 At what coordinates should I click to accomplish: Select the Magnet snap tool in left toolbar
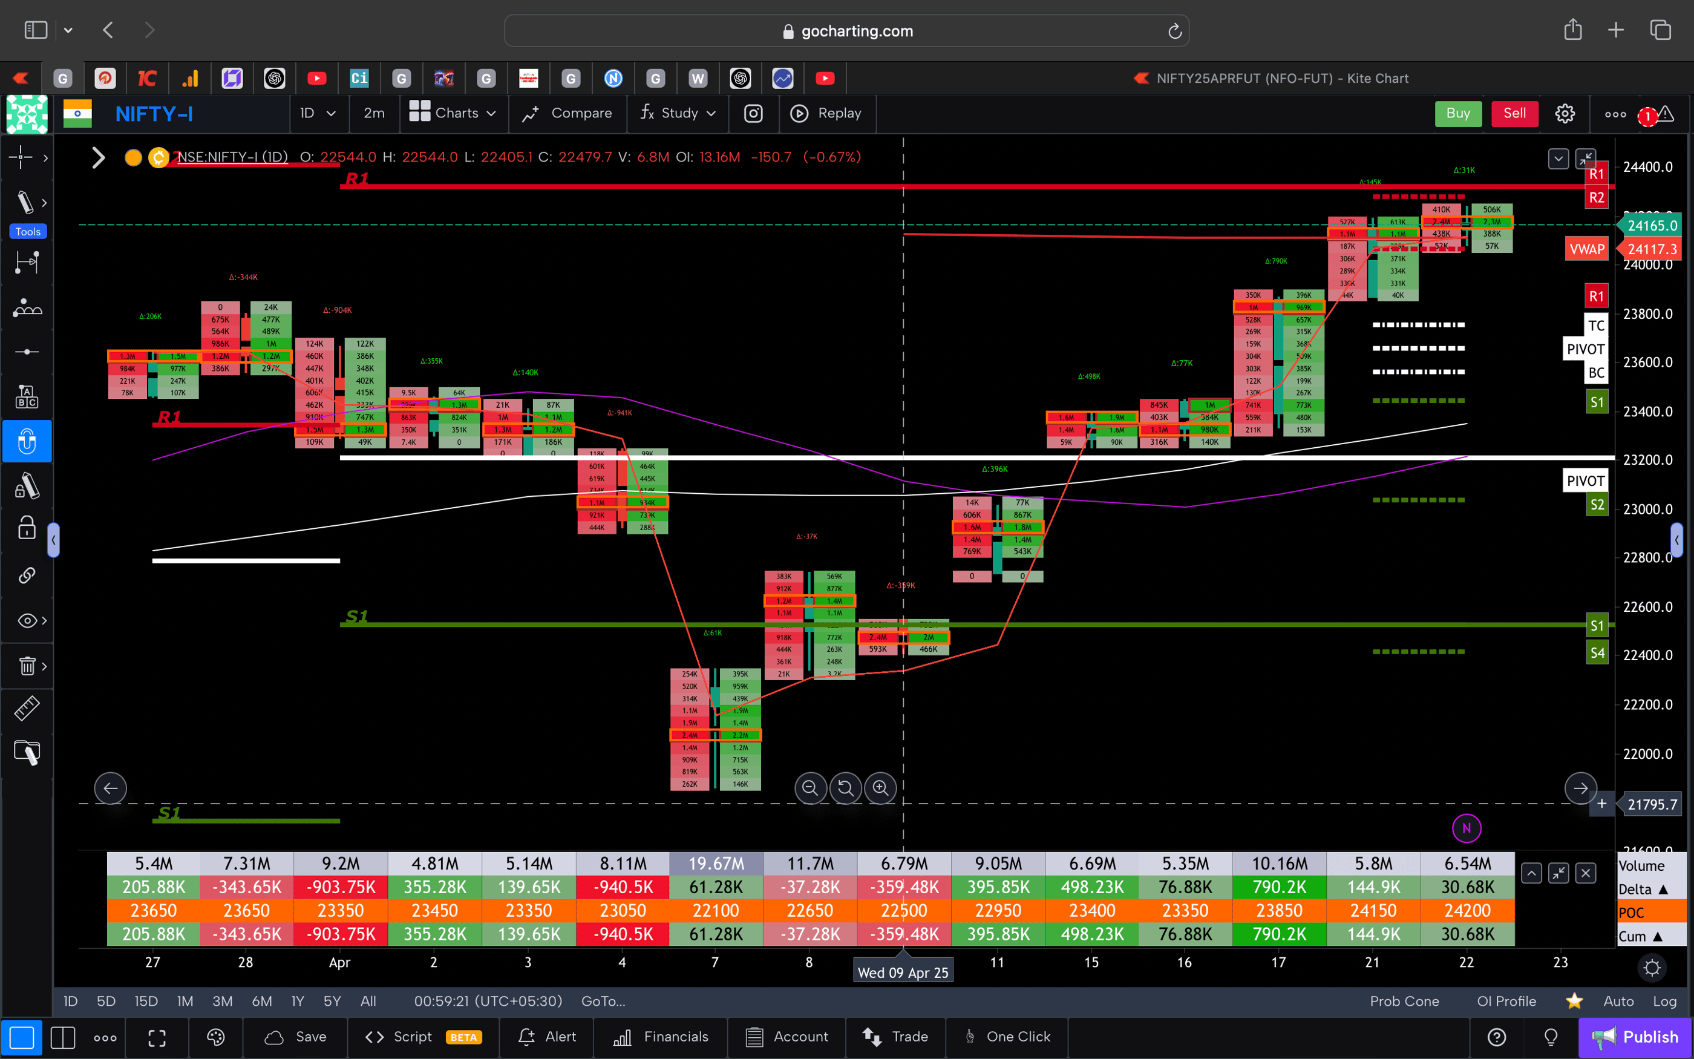point(27,441)
